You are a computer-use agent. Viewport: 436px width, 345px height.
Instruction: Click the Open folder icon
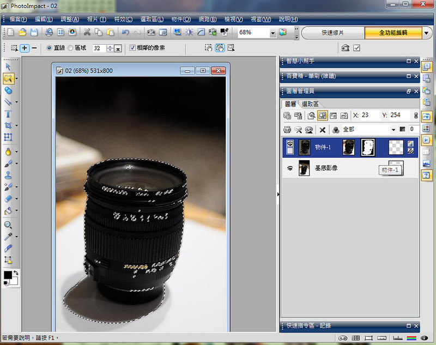click(22, 32)
